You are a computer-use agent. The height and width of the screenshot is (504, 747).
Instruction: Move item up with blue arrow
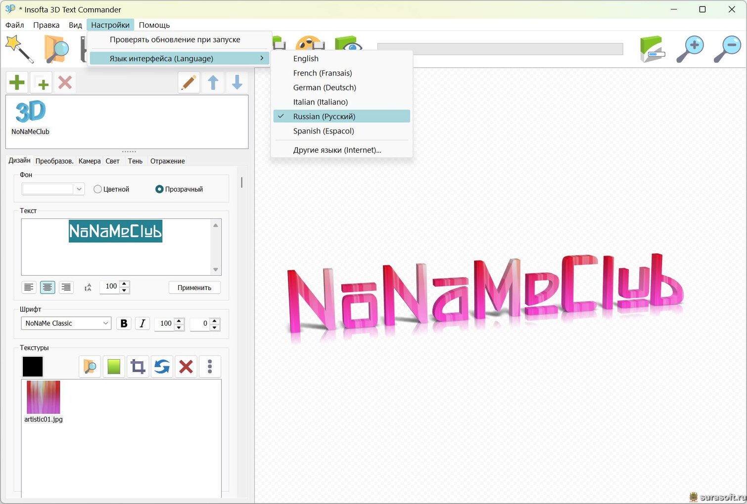(x=213, y=83)
